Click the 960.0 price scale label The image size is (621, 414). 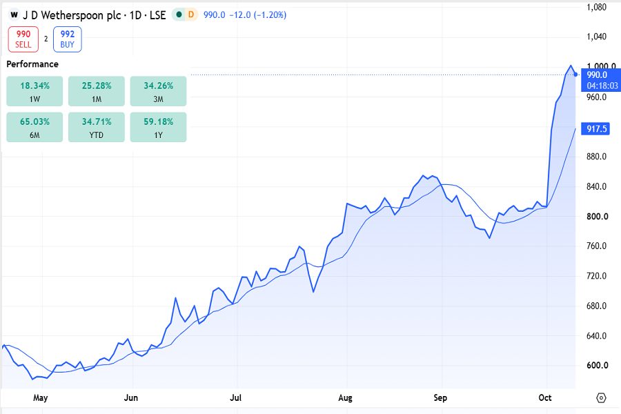click(x=596, y=97)
